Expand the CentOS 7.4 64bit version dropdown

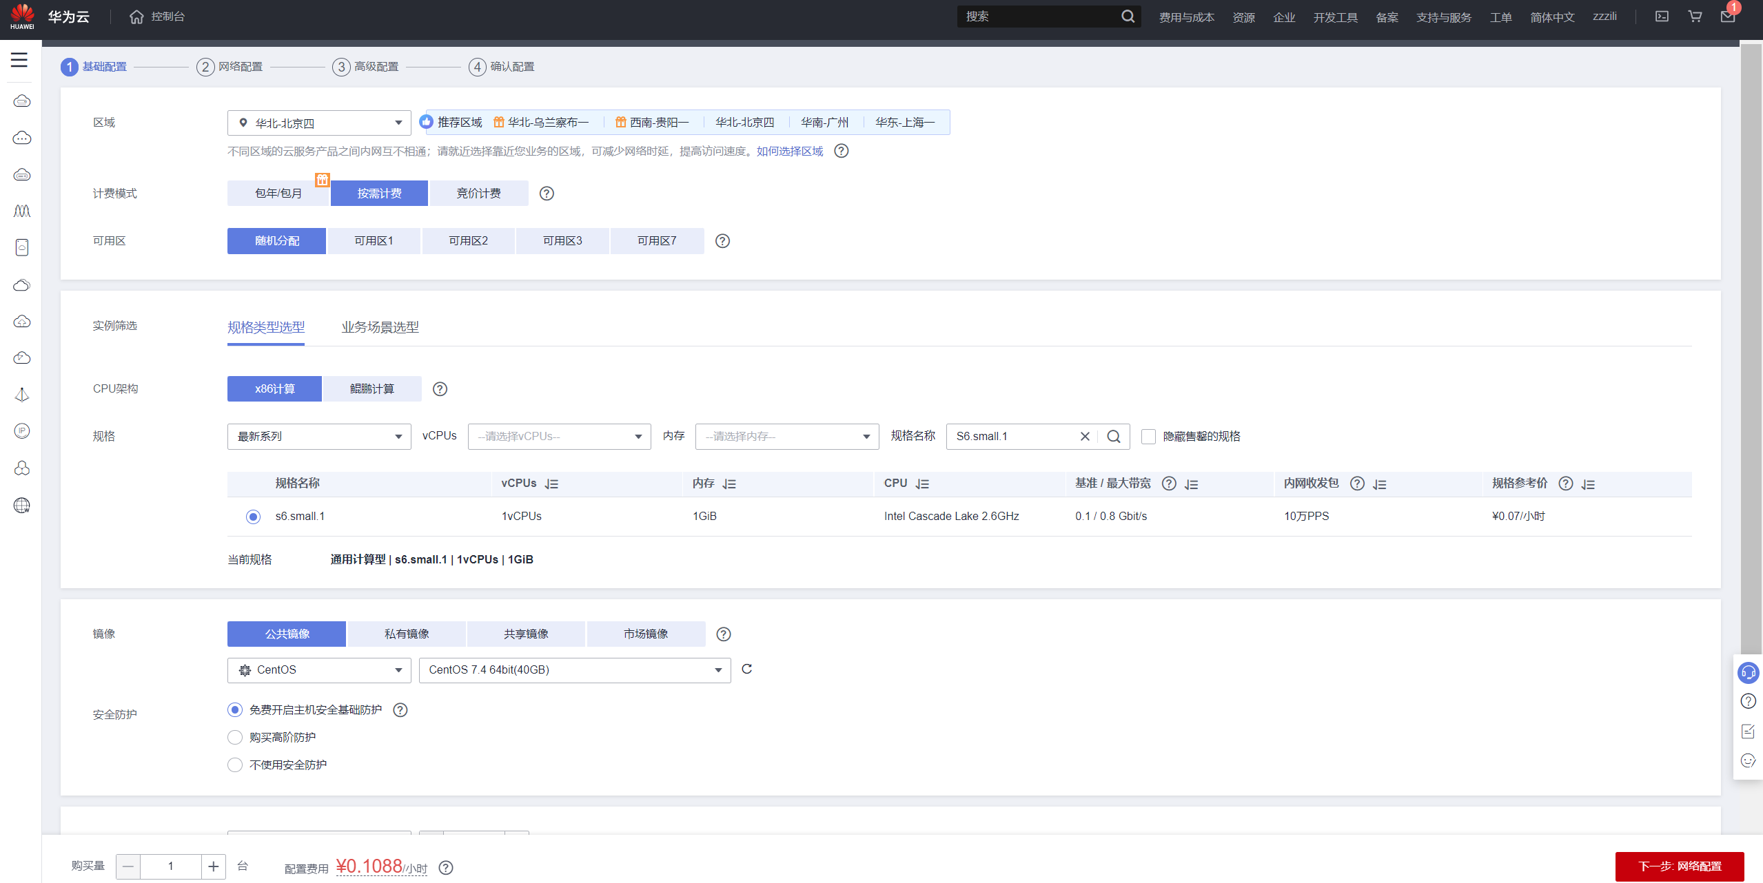[x=574, y=670]
